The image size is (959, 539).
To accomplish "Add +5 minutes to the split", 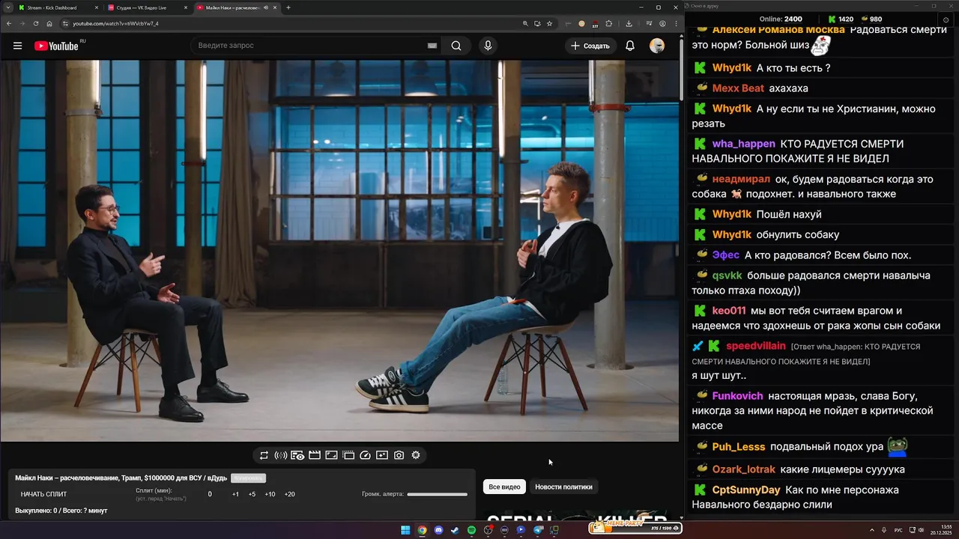I will coord(252,494).
